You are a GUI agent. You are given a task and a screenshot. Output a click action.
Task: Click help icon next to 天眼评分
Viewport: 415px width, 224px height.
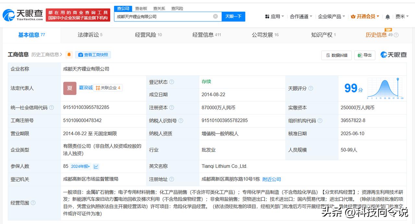[x=311, y=88]
